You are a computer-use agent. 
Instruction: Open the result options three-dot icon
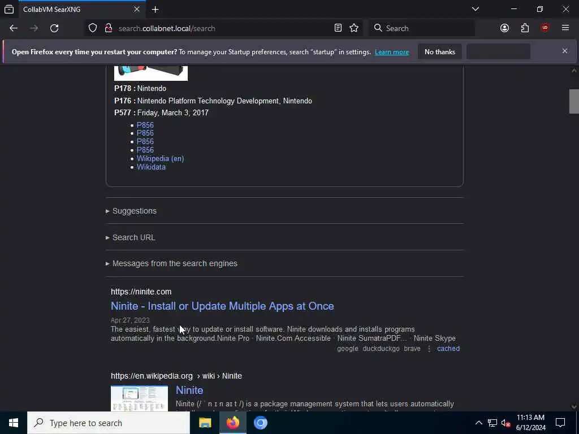pos(429,348)
